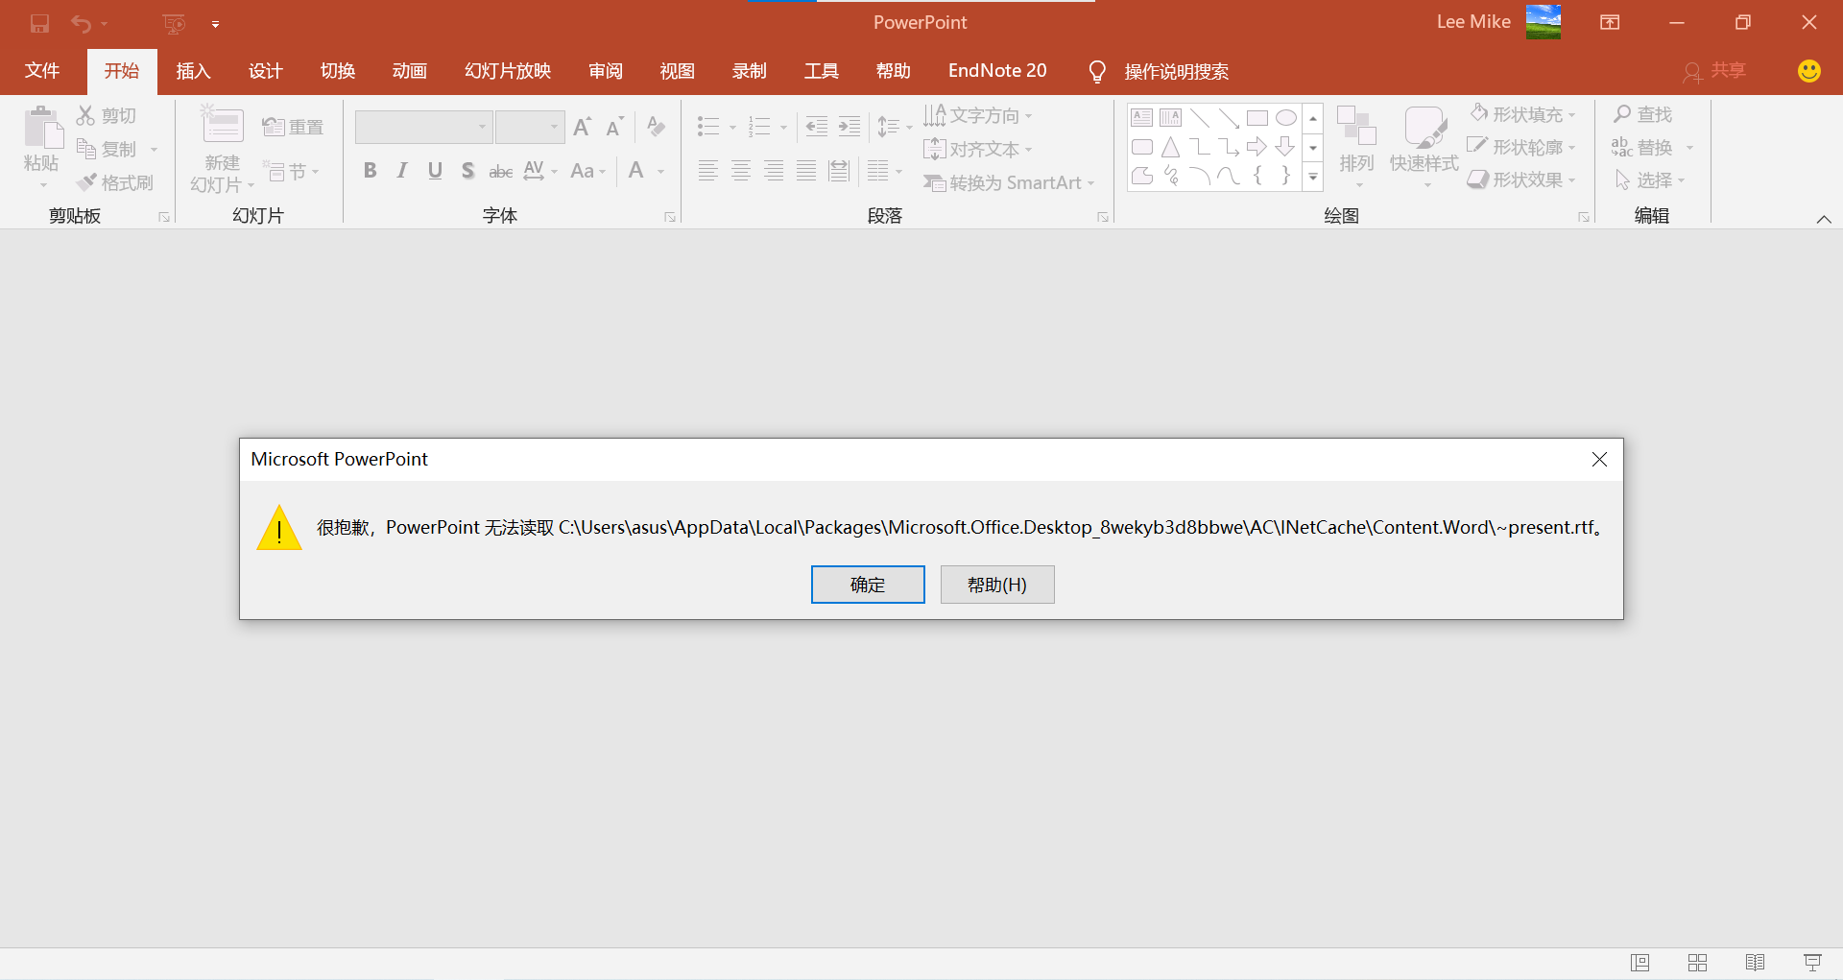Toggle strikethrough formatting
Screen dimensions: 1843x980
(500, 171)
